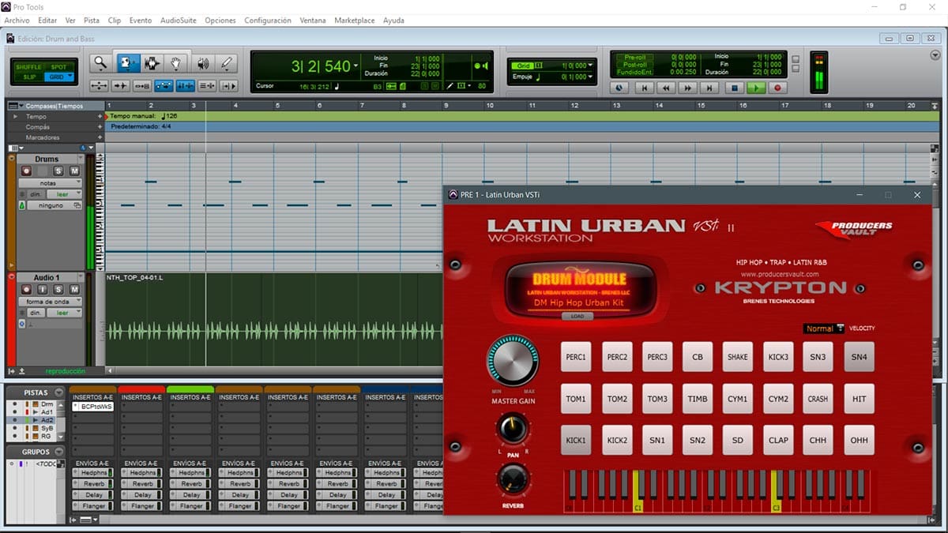948x533 pixels.
Task: Select the SyB track in Pistas list
Action: (x=47, y=427)
